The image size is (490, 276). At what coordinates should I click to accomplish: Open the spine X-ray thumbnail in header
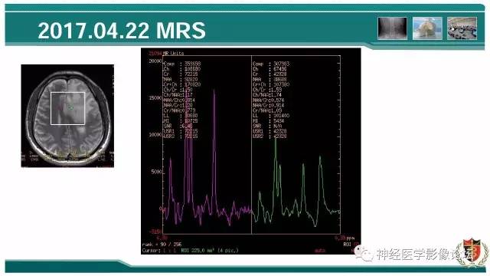click(x=392, y=28)
